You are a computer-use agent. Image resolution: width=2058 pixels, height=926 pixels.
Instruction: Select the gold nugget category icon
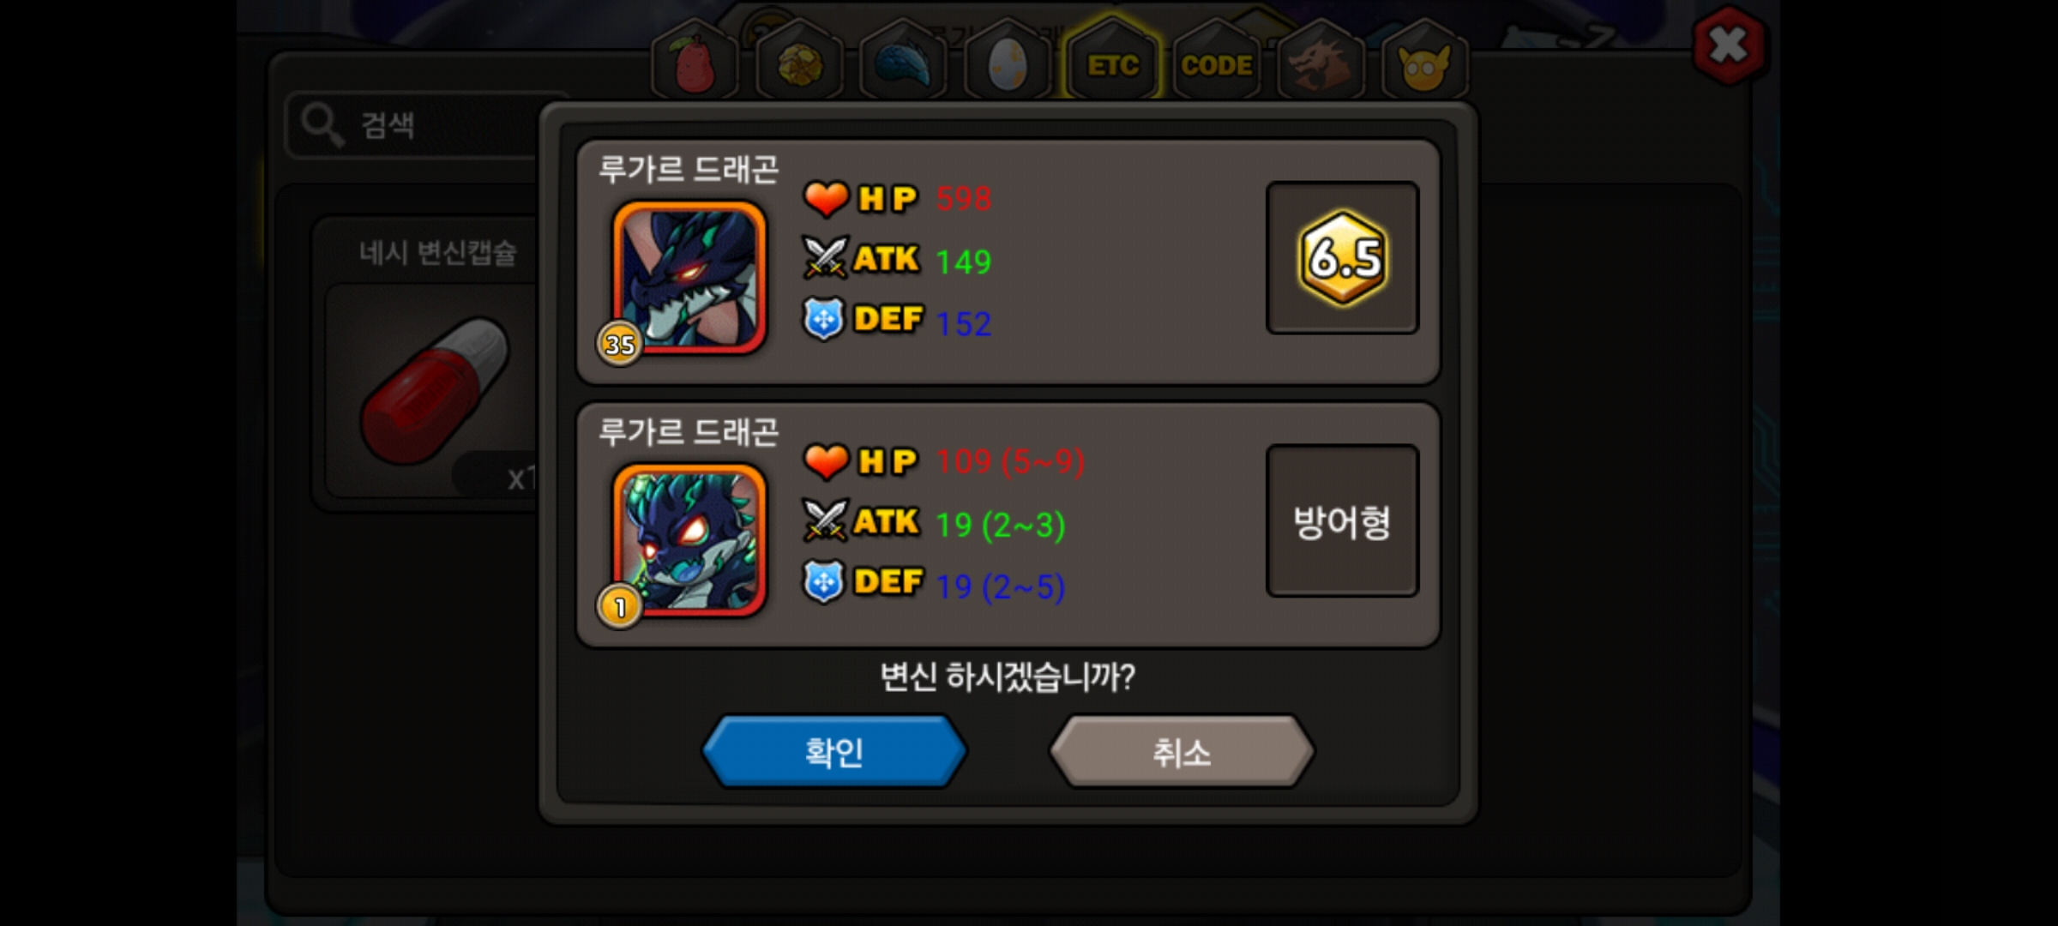pos(799,62)
